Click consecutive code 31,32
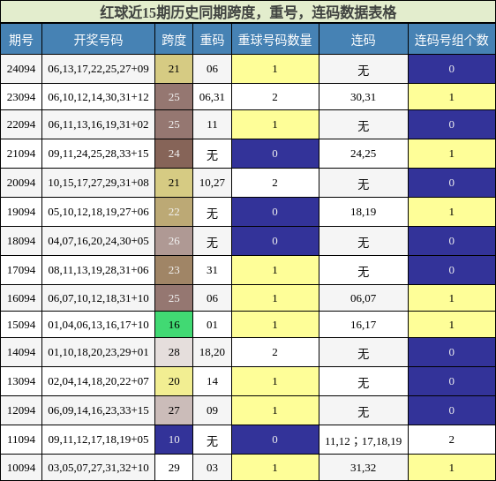The height and width of the screenshot is (481, 496). (363, 468)
